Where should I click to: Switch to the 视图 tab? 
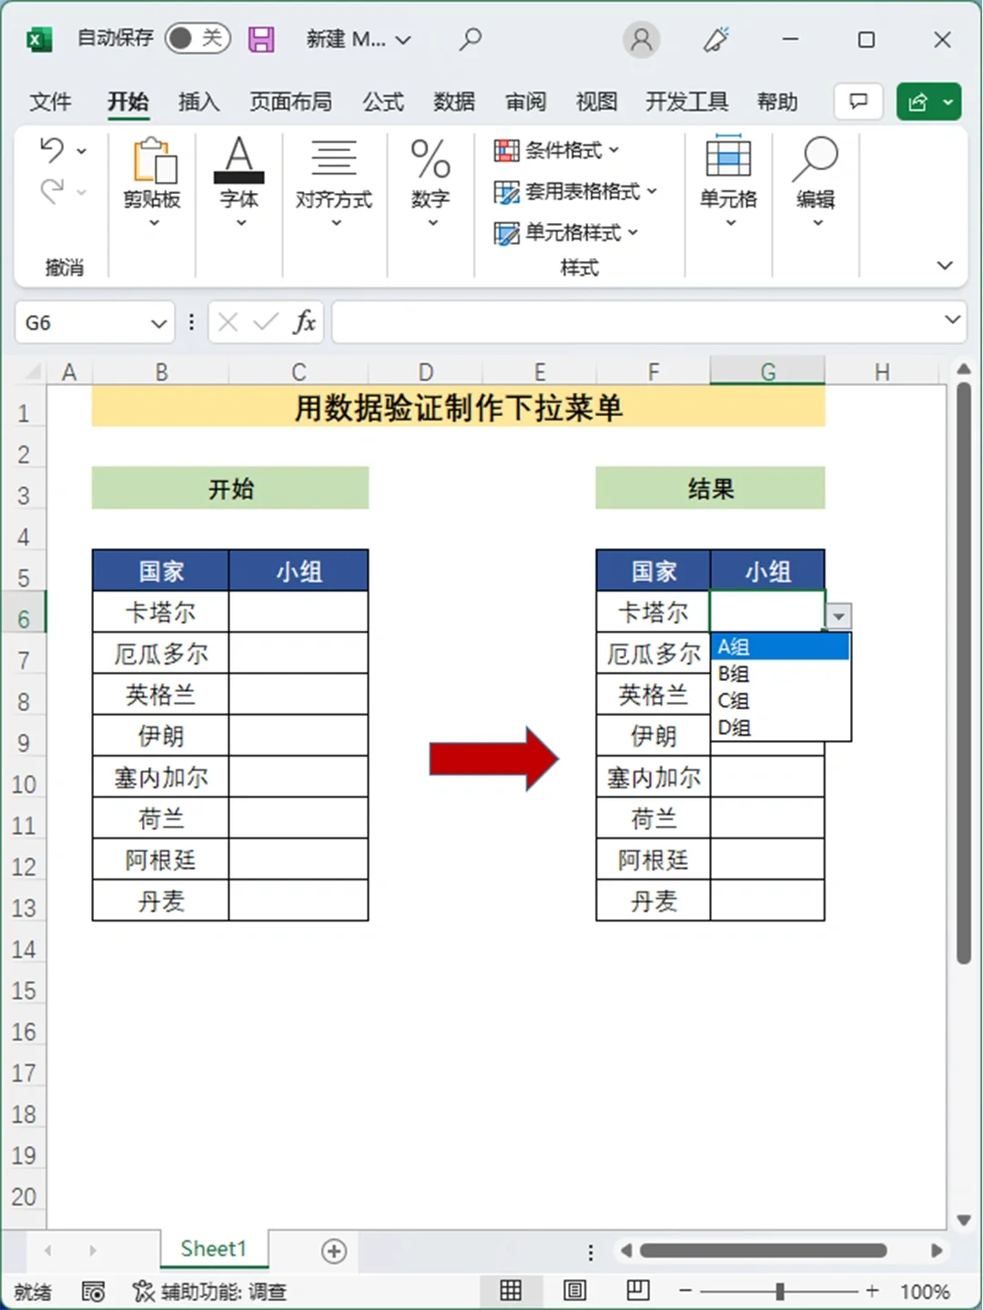point(597,102)
